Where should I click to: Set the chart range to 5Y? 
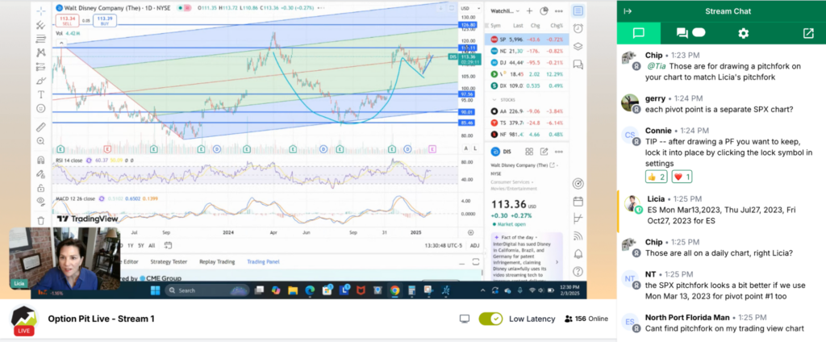click(x=141, y=245)
